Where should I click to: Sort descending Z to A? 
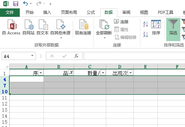(145, 34)
